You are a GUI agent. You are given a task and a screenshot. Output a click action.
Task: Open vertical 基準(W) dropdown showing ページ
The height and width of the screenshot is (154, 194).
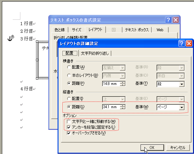coord(182,107)
